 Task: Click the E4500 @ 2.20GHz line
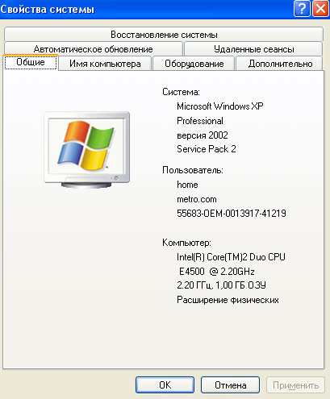(217, 272)
